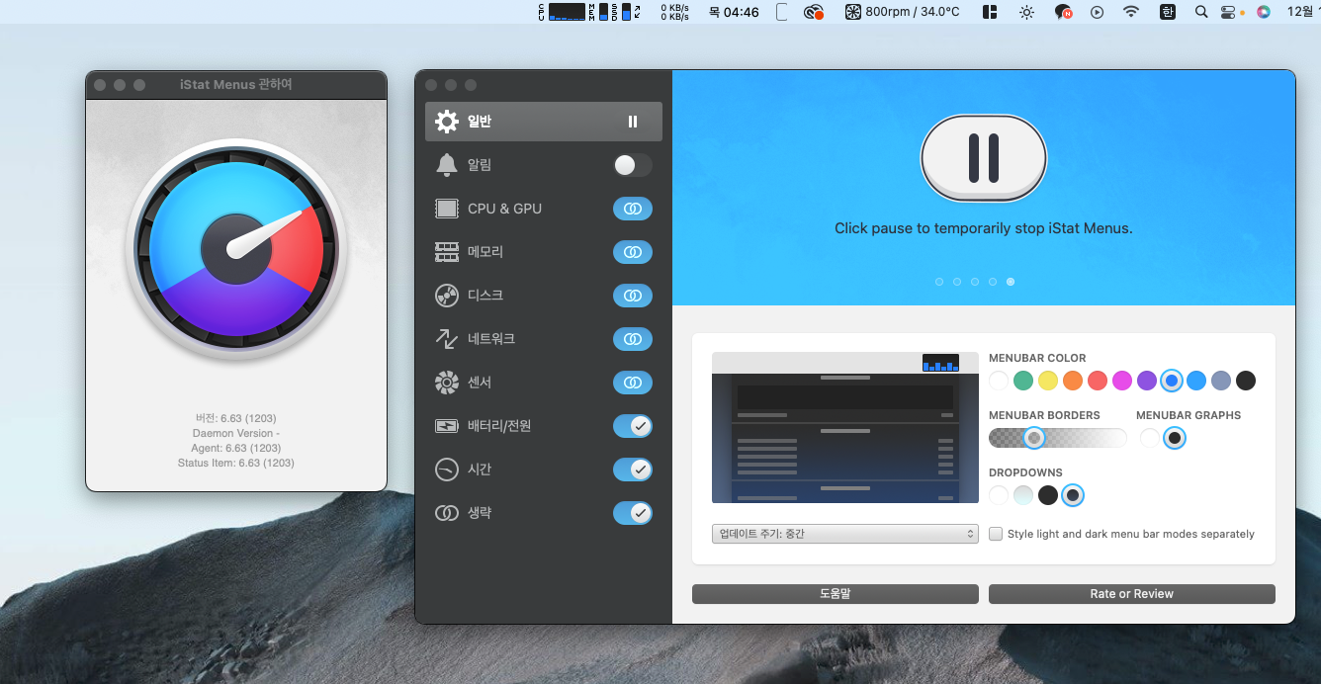Click the small pause icon in 일반 row

pyautogui.click(x=633, y=122)
